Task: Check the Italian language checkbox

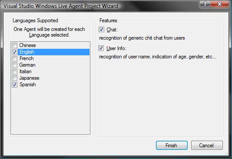Action: 14,71
